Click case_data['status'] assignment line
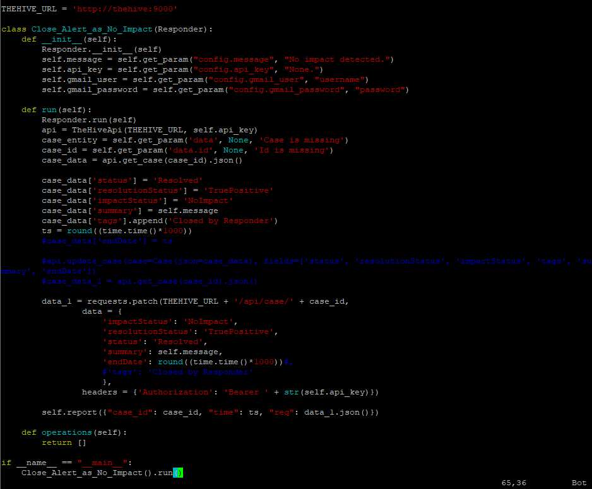Image resolution: width=592 pixels, height=489 pixels. (x=122, y=181)
